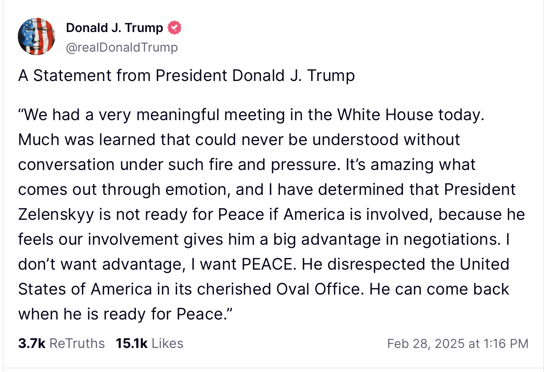Click the words 'Oval Office' in the post
544x372 pixels.
[x=323, y=289]
